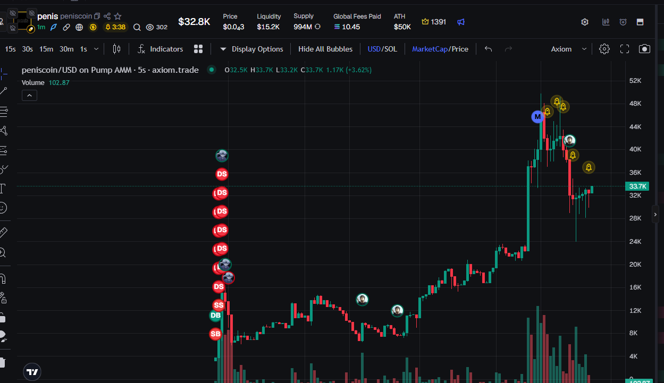The width and height of the screenshot is (664, 383).
Task: Open the header settings hexagon gear icon
Action: click(x=585, y=22)
